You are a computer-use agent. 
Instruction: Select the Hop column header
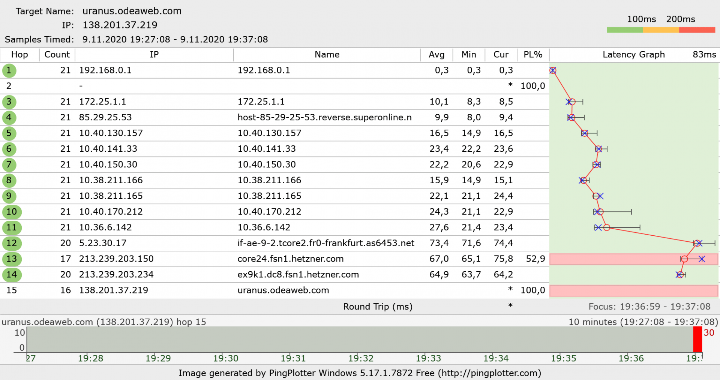[19, 55]
